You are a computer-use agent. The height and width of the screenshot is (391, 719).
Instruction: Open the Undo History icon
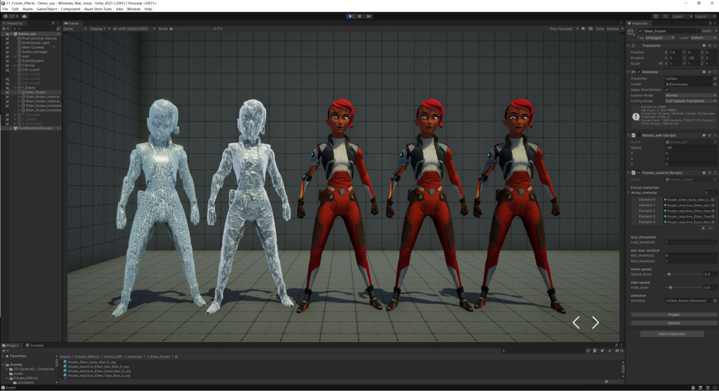(x=656, y=16)
